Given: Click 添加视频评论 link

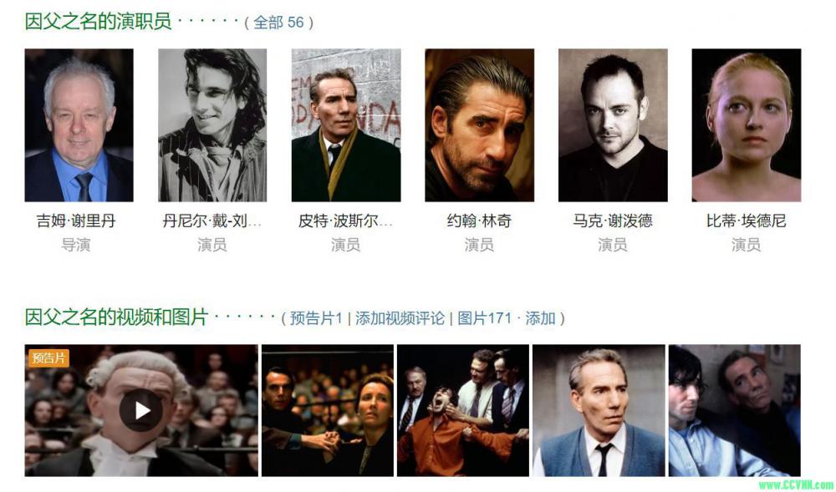Looking at the screenshot, I should point(400,318).
